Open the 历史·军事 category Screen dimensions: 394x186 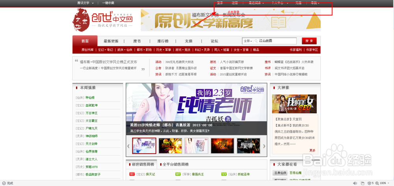click(164, 50)
